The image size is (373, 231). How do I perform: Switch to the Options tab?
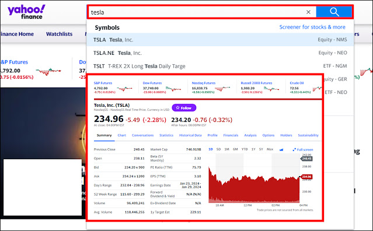tap(269, 135)
